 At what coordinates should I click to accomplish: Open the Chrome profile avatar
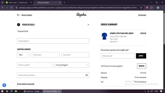coord(158,7)
